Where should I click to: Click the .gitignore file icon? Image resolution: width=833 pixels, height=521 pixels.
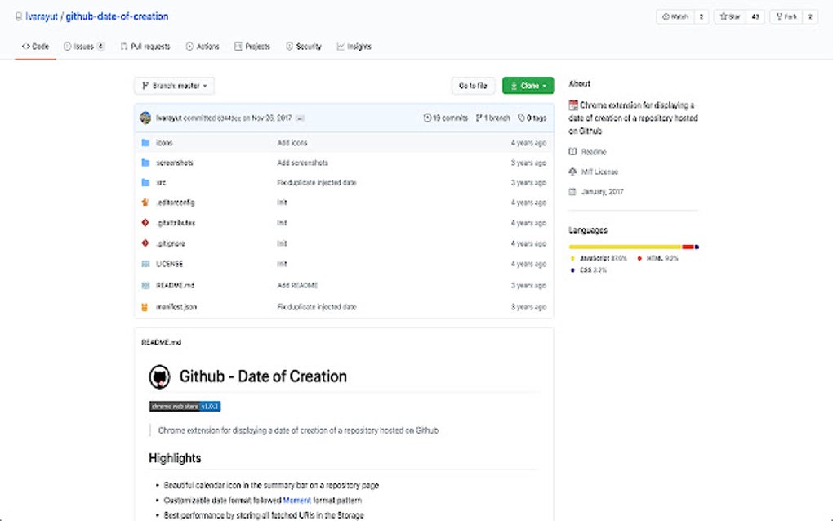pyautogui.click(x=145, y=243)
